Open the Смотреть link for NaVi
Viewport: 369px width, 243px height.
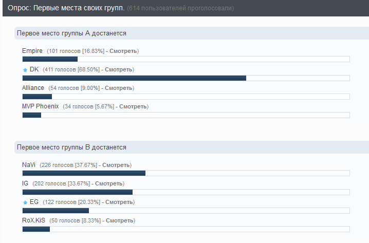tap(116, 165)
